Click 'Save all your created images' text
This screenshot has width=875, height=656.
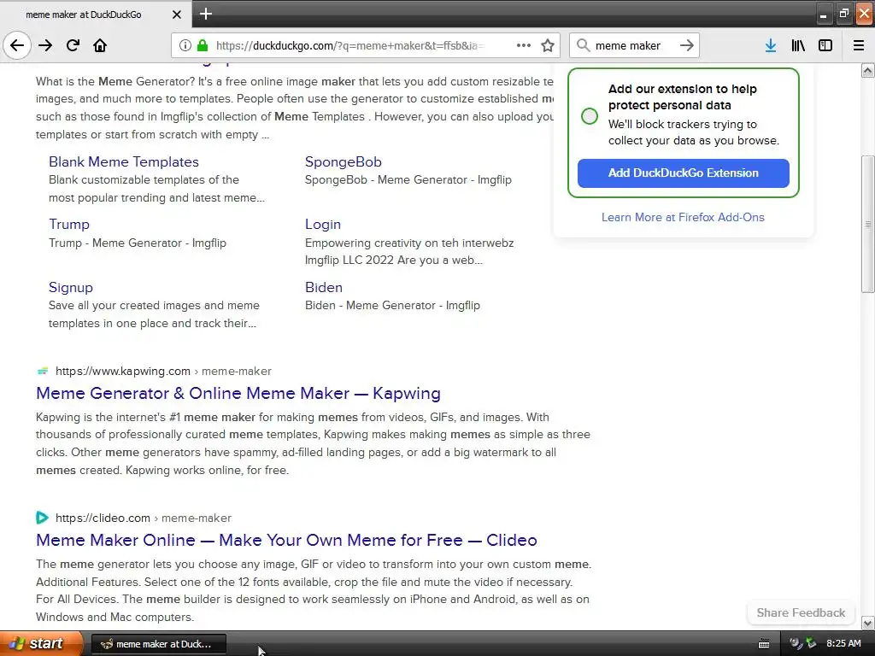154,305
